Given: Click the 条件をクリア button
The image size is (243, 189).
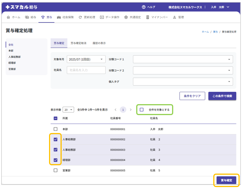Looking at the screenshot, I should (192, 96).
